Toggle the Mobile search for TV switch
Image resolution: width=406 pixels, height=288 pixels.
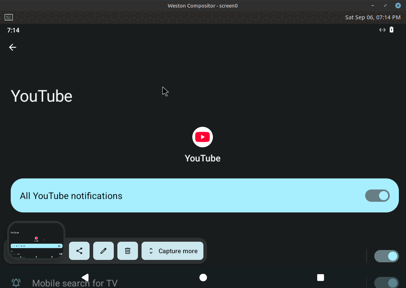tap(386, 282)
